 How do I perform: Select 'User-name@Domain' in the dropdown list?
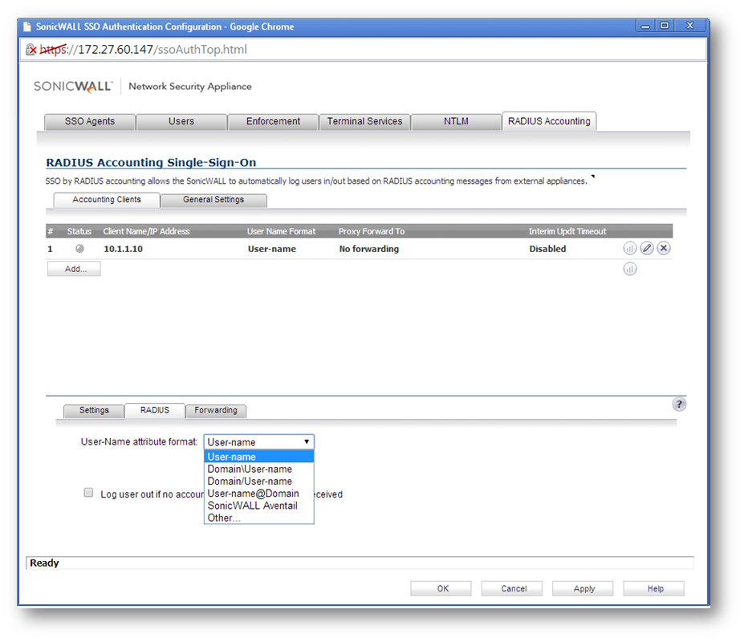point(253,494)
